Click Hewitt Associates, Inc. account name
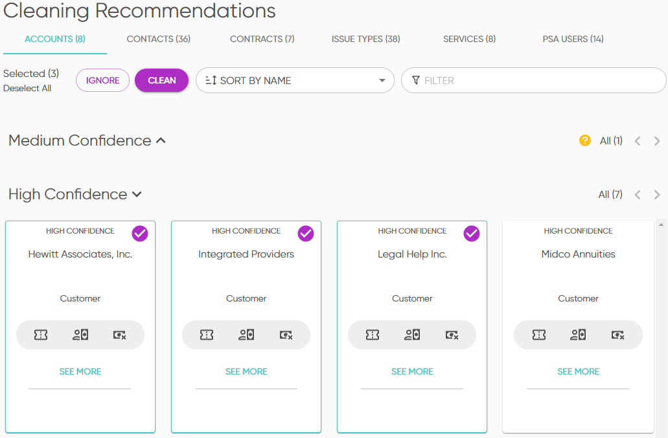 tap(80, 254)
